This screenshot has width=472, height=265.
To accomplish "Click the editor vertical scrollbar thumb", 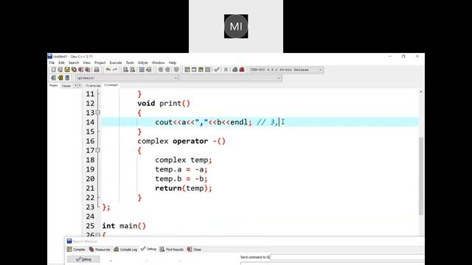I will click(421, 176).
